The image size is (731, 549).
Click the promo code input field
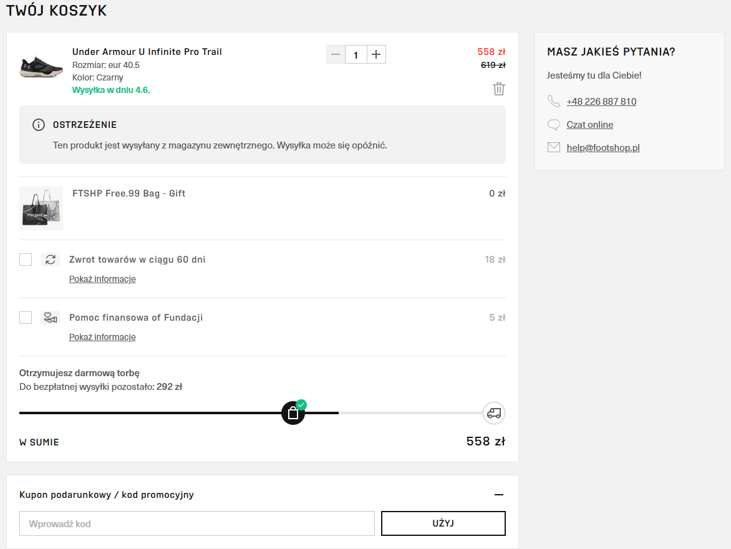[197, 523]
